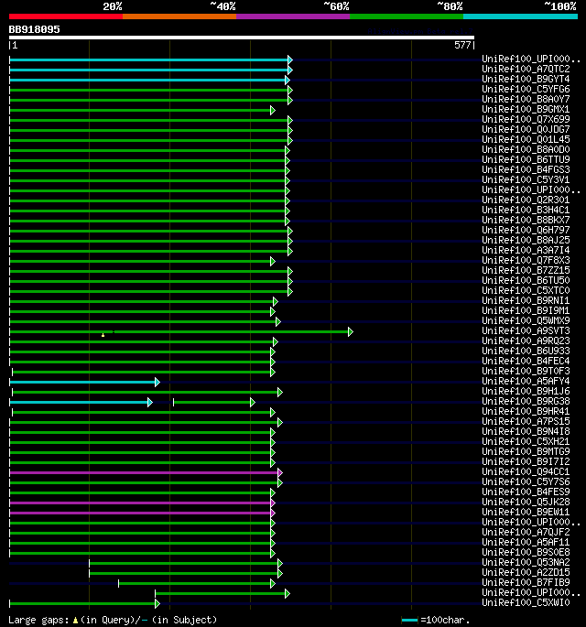
Task: Select the label UniRef100_Q94CC1
Action: 526,471
